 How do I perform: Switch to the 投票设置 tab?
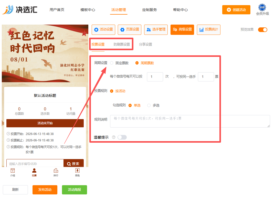(x=98, y=44)
